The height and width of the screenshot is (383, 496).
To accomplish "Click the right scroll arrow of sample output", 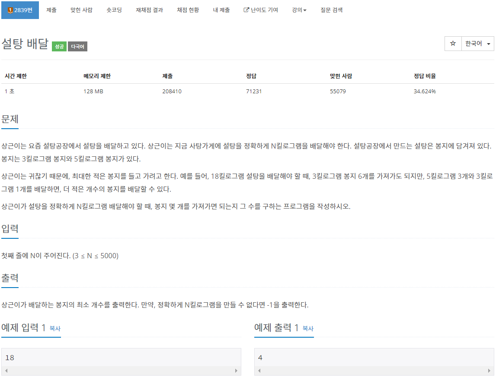I will tap(489, 370).
